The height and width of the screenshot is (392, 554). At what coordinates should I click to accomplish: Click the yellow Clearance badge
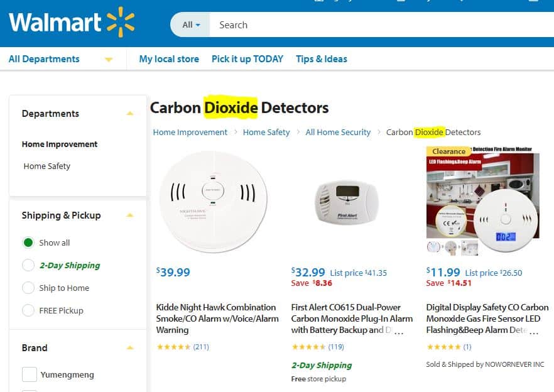448,151
